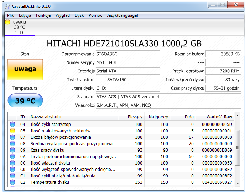Click the Ilość włączeń dysku field 83 razy
Image resolution: width=245 pixels, height=192 pixels.
coord(223,80)
